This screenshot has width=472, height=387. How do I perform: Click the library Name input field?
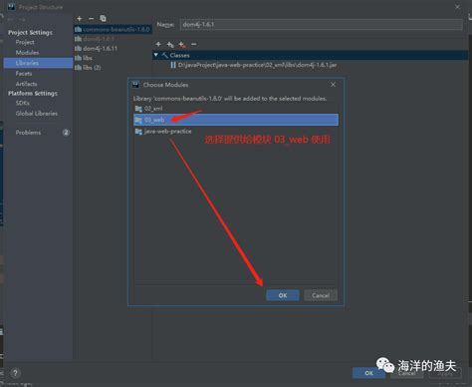(x=321, y=25)
